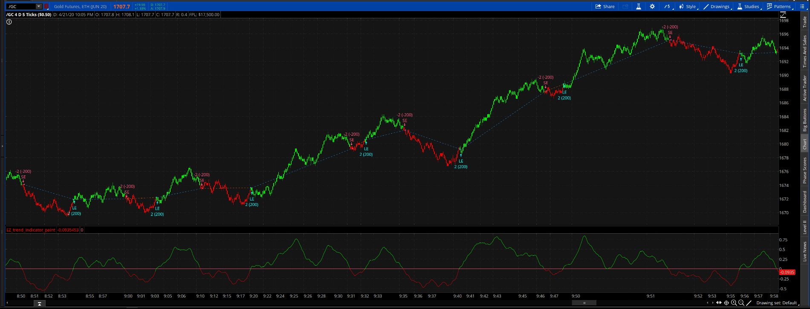Open the Share menu
Screen dimensions: 810x309
[x=605, y=6]
